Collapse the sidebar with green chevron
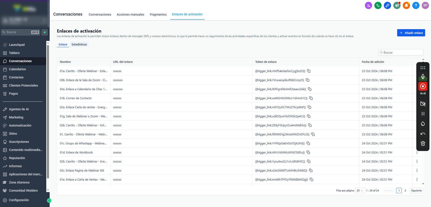The height and width of the screenshot is (207, 431). coord(49,201)
